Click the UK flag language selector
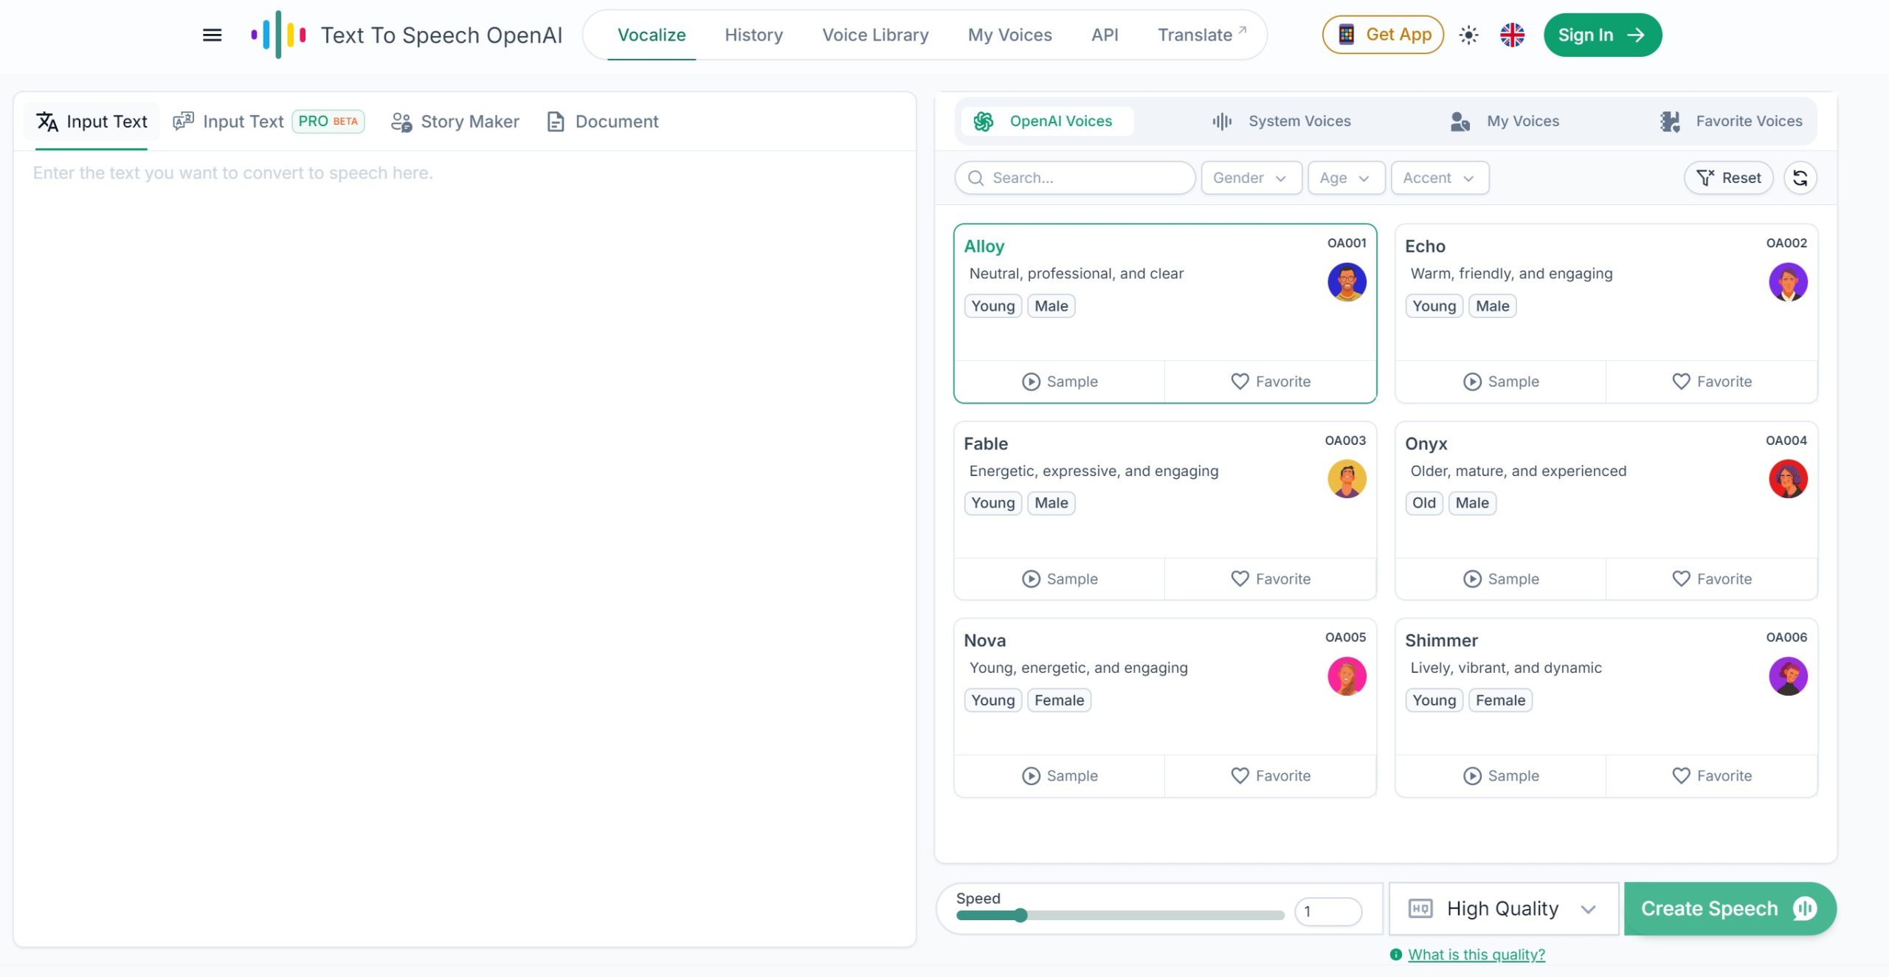The height and width of the screenshot is (977, 1889). 1513,35
